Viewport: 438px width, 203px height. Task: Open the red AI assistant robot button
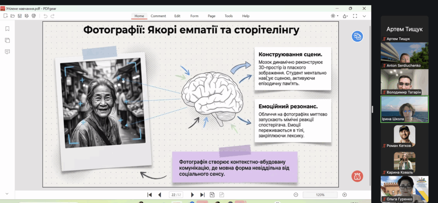[357, 176]
